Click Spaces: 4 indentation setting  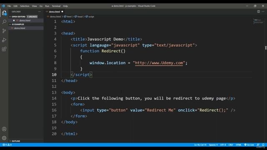point(213,145)
